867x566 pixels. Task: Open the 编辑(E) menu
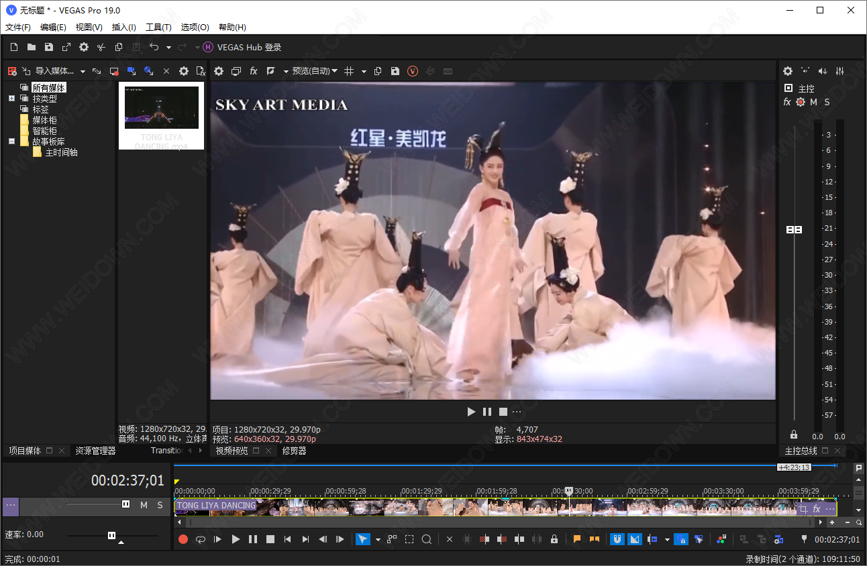pos(53,27)
